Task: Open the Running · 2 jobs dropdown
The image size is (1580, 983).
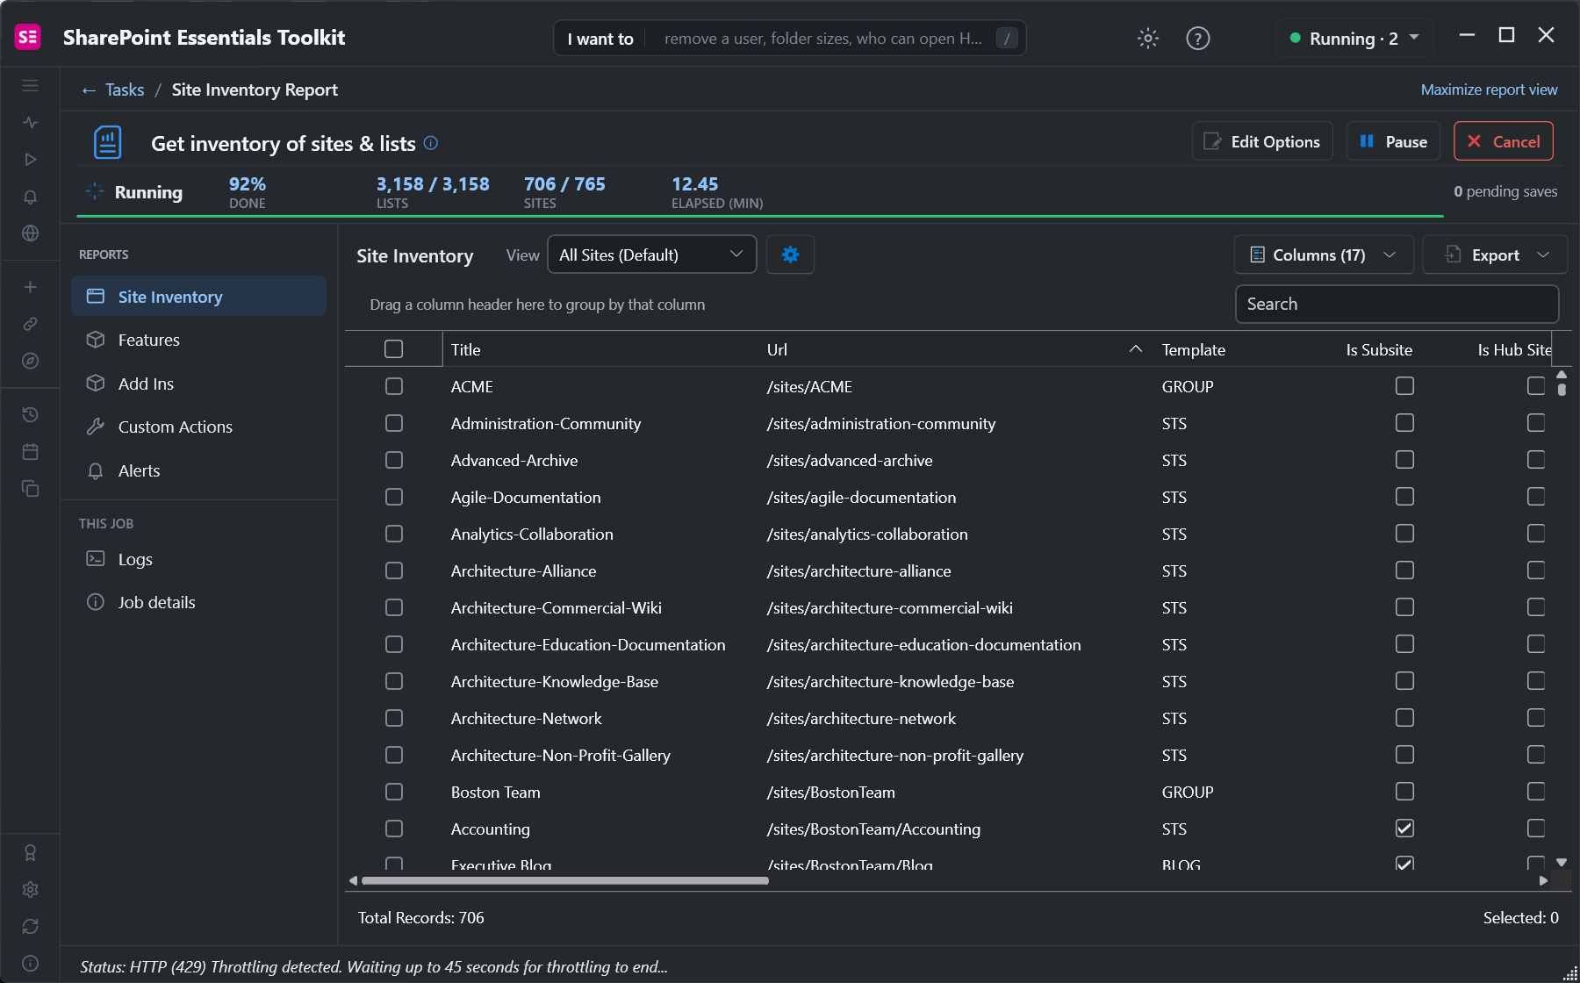Action: 1354,39
